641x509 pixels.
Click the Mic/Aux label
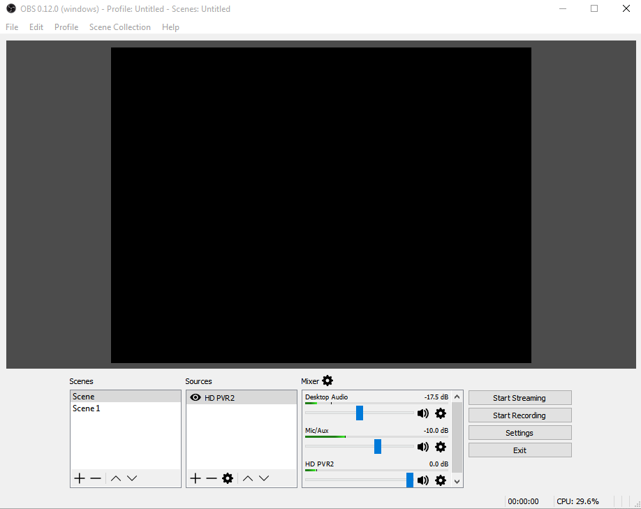click(x=317, y=431)
